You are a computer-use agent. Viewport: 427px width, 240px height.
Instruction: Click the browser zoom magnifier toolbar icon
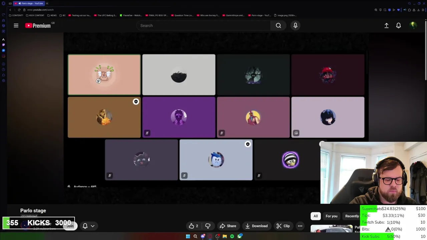(x=376, y=10)
